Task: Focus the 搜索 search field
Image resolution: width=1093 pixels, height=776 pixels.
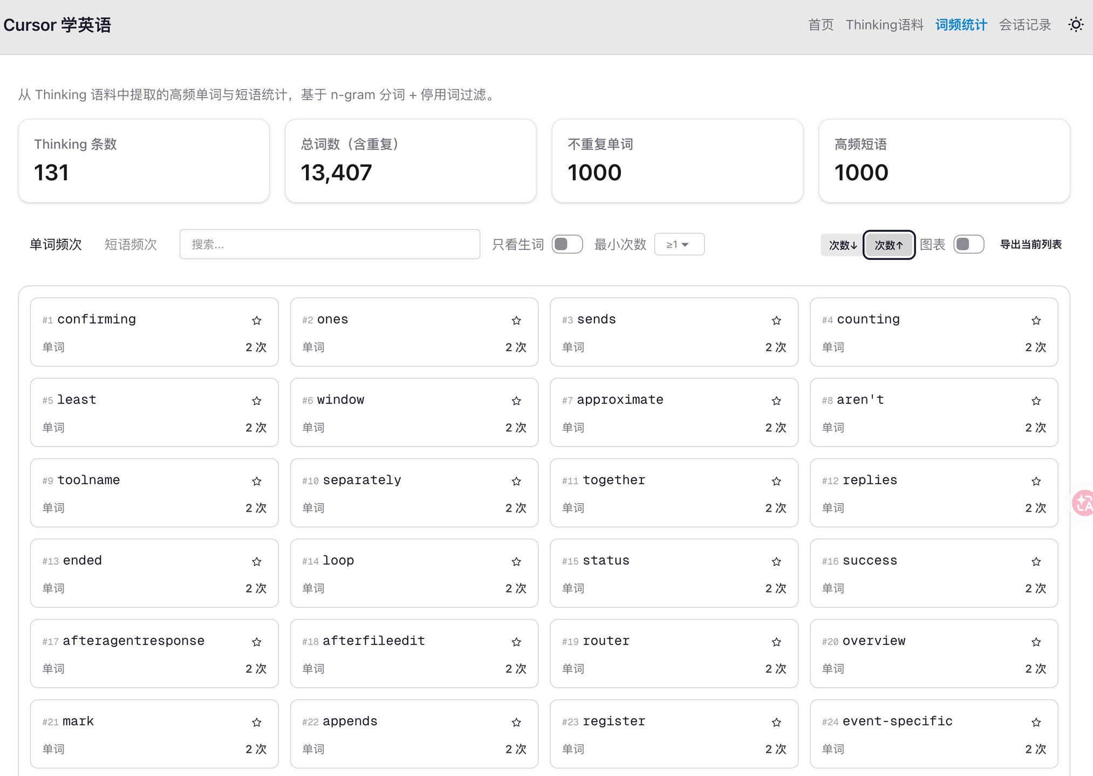Action: click(330, 244)
